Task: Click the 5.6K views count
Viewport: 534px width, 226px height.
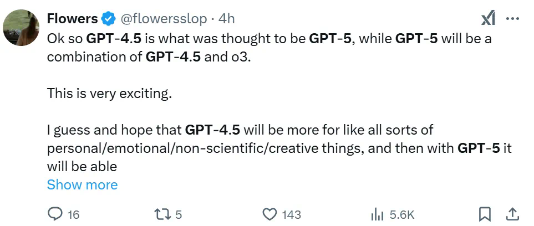Action: [401, 215]
